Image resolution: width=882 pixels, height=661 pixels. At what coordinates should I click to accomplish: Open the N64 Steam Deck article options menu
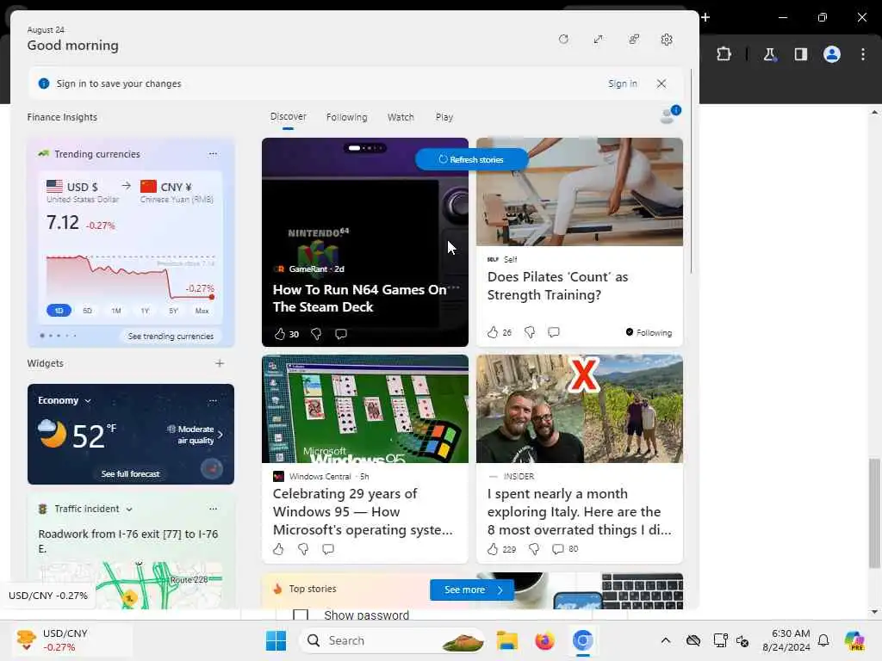click(x=454, y=287)
